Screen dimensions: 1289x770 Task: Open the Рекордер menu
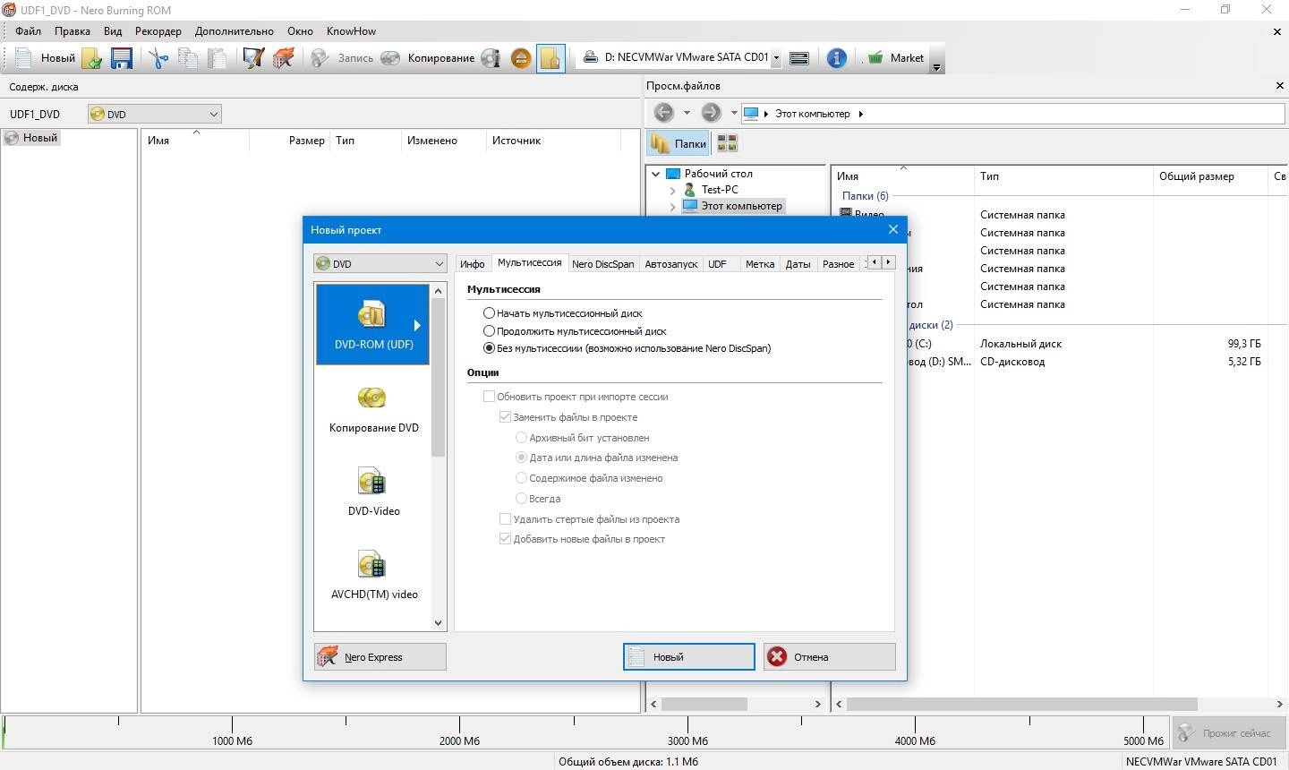158,30
